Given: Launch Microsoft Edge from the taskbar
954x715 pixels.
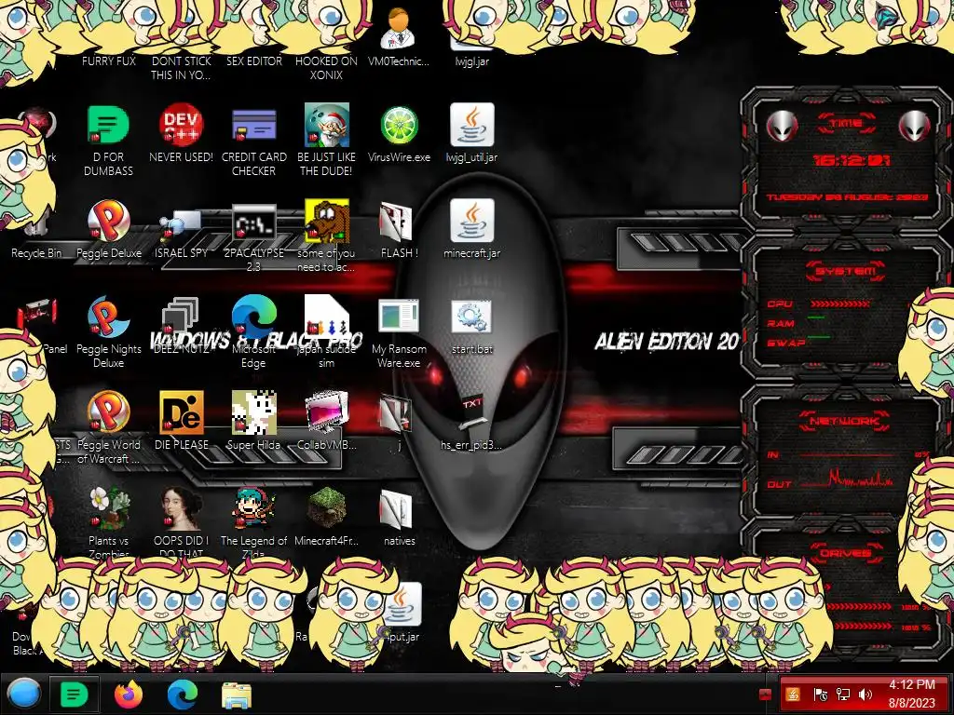Looking at the screenshot, I should (183, 694).
